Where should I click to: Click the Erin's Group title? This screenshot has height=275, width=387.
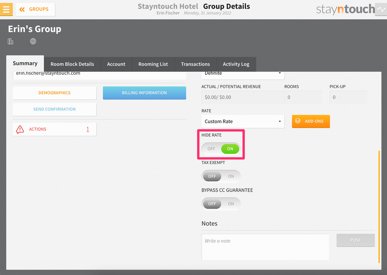pyautogui.click(x=34, y=29)
